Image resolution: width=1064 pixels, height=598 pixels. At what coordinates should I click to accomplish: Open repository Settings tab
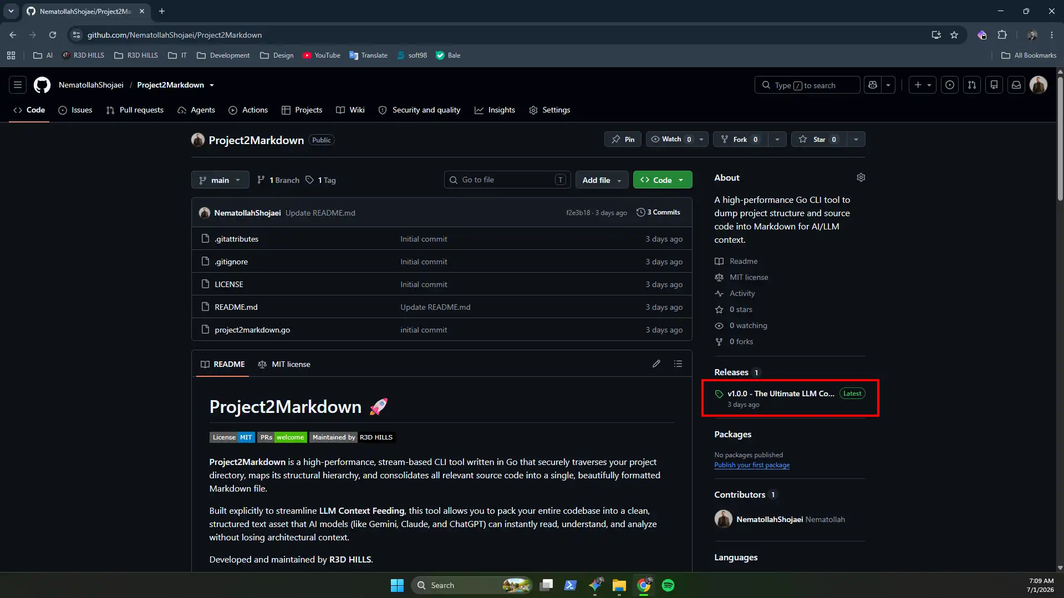[x=549, y=110]
